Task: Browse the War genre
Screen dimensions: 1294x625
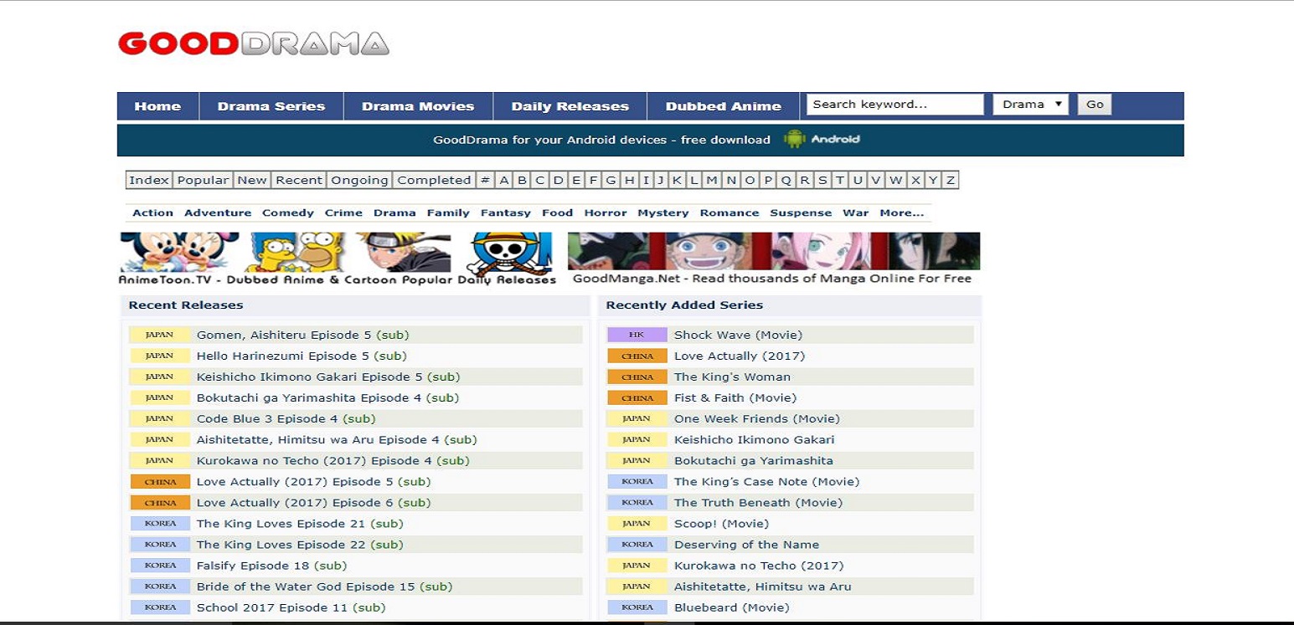Action: tap(856, 213)
